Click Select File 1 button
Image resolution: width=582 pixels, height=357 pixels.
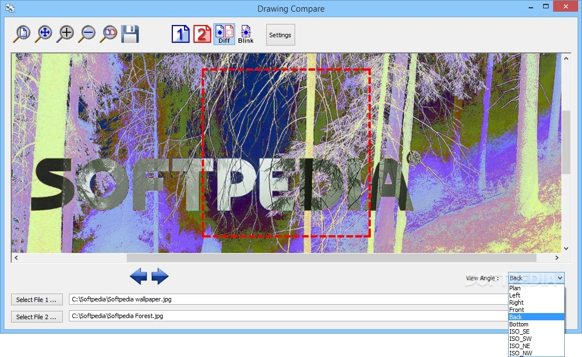pos(37,299)
